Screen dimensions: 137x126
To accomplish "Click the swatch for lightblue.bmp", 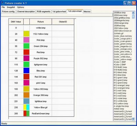I will [26, 101].
